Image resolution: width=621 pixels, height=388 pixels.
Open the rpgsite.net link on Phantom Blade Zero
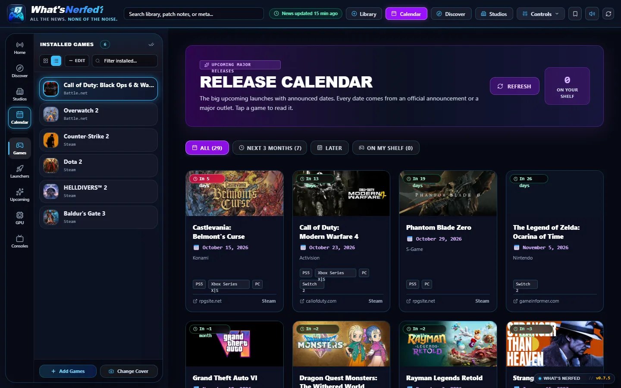[x=420, y=301]
